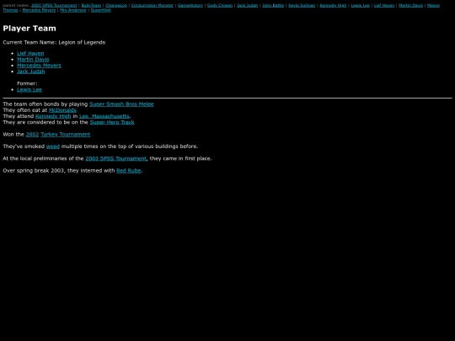Viewport: 455px width, 341px height.
Task: Go to the Kayla Sullivan parent node
Action: click(302, 5)
